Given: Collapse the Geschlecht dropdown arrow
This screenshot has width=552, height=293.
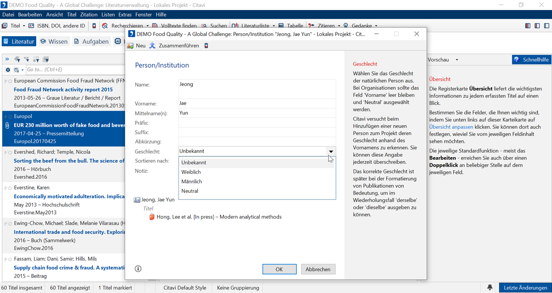Looking at the screenshot, I should point(331,151).
